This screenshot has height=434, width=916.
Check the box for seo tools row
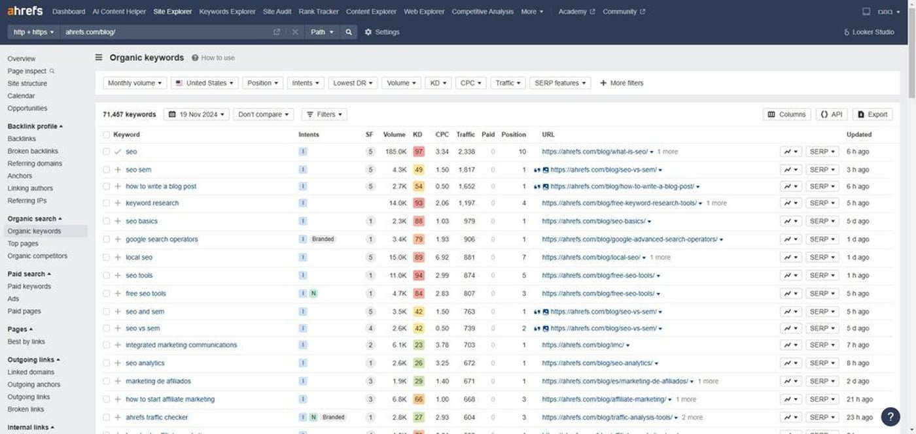pyautogui.click(x=106, y=276)
